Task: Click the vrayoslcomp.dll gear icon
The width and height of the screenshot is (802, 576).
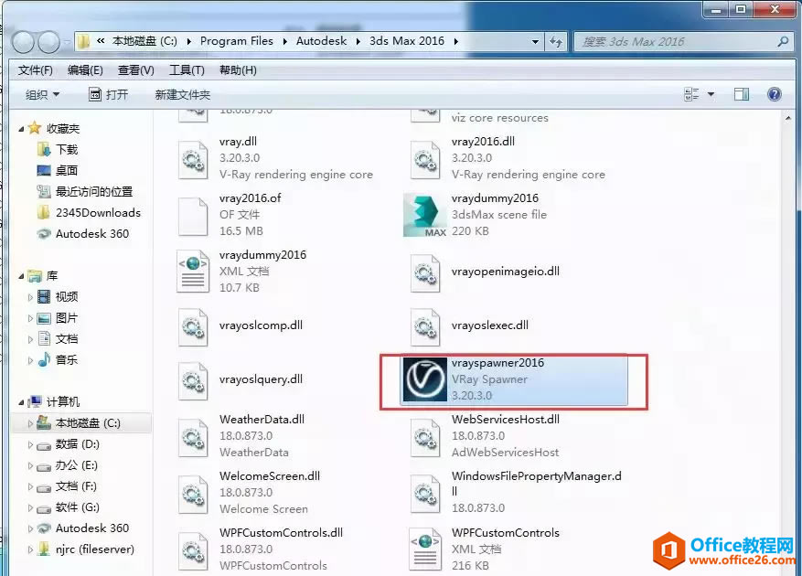Action: (193, 327)
